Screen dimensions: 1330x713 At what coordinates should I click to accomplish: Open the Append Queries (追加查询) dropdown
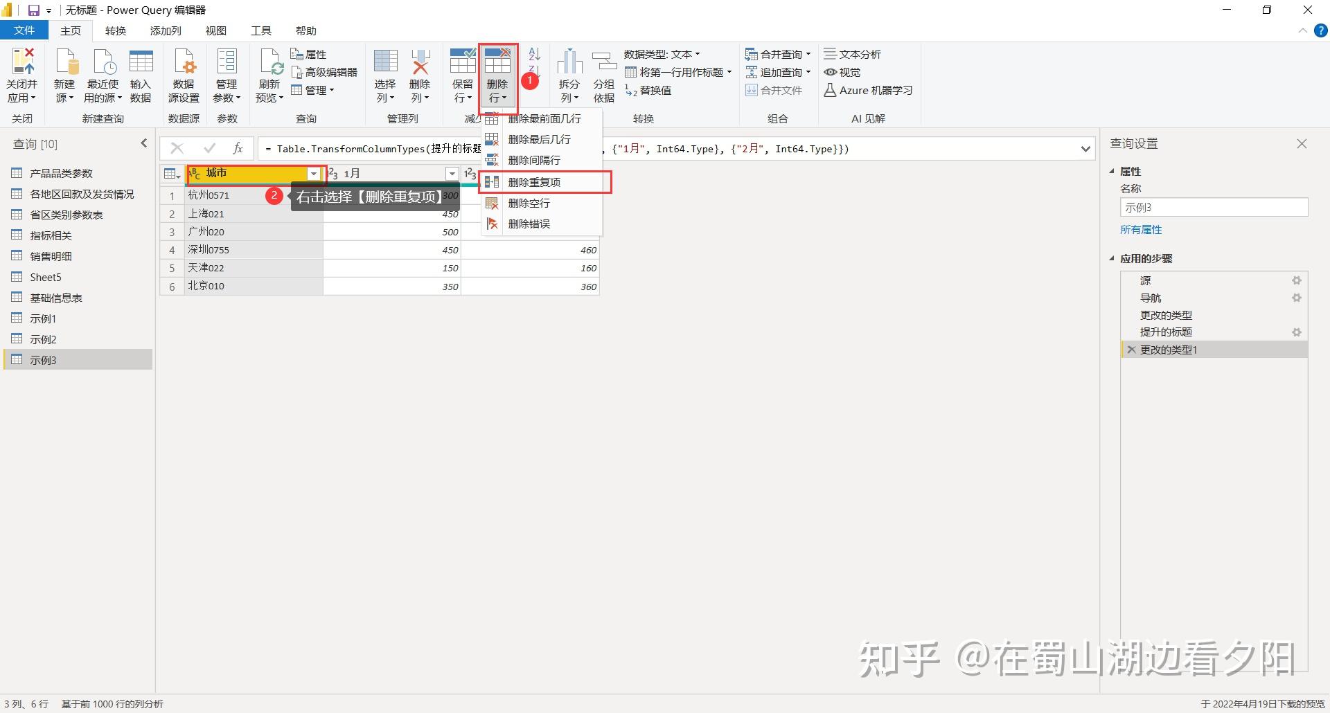point(778,72)
